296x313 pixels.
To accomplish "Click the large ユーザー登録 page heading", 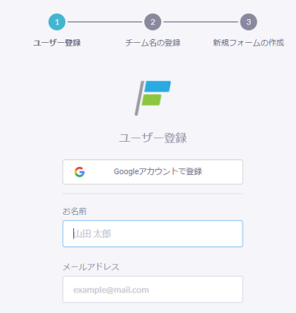I will point(152,137).
